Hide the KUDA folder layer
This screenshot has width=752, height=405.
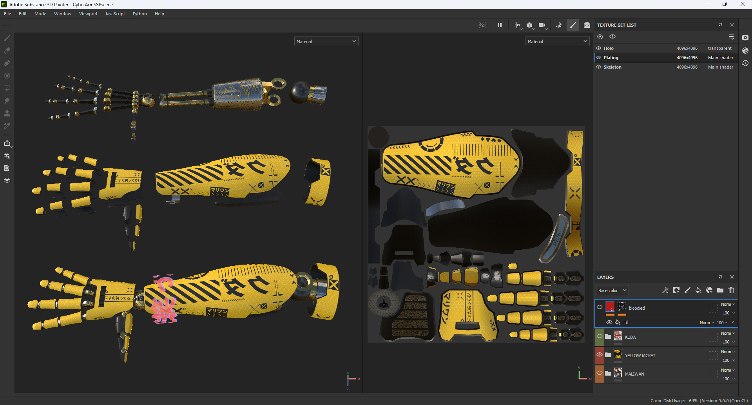(600, 336)
